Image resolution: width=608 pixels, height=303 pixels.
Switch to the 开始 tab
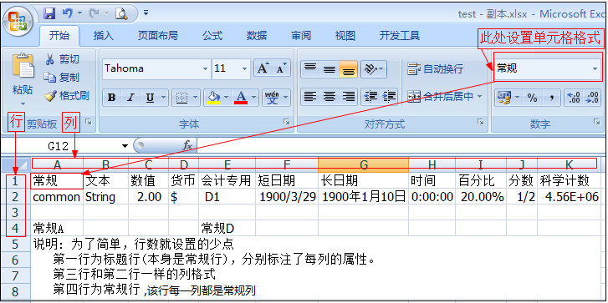tap(59, 36)
